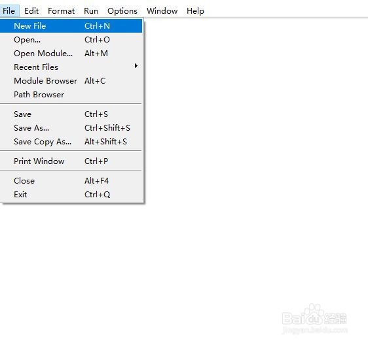Screen dimensions: 368x343
Task: Expand the Recent Files submenu
Action: tap(71, 67)
